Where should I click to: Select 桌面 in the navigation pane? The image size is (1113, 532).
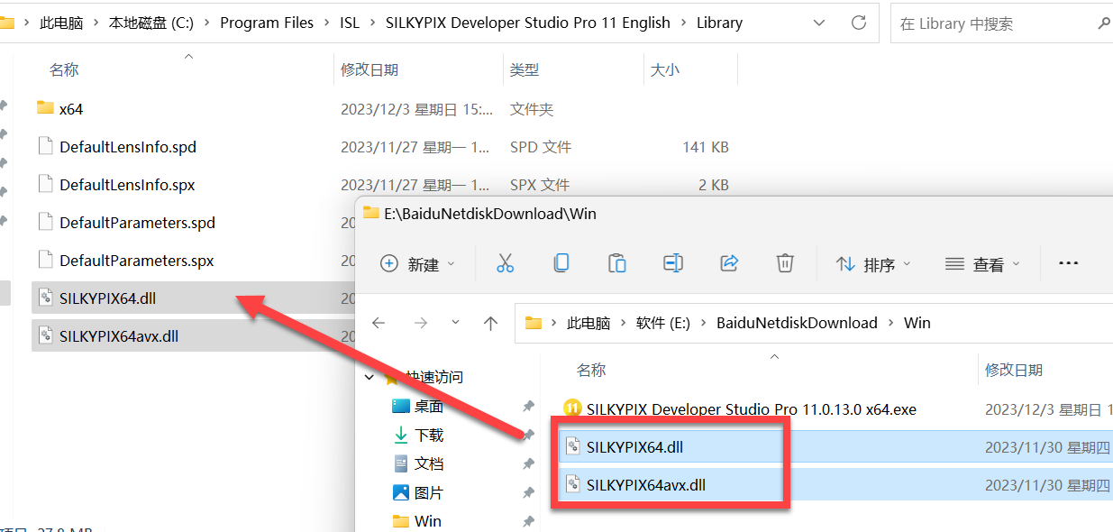(429, 406)
